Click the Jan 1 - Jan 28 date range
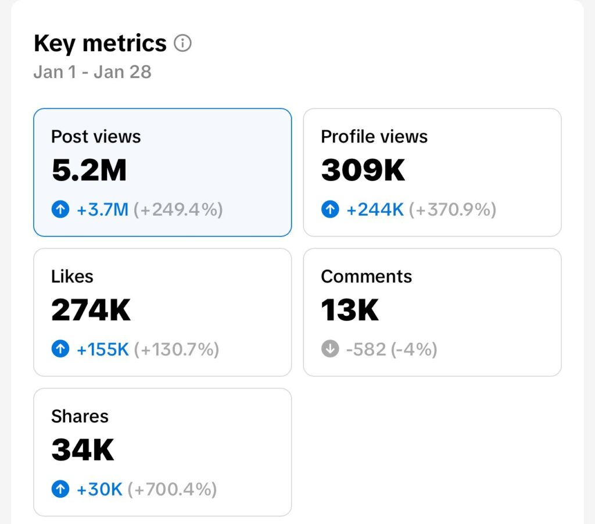The image size is (595, 524). (92, 72)
